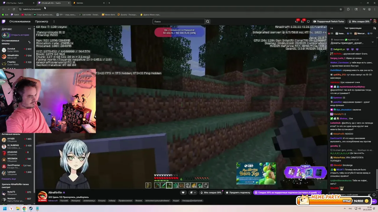Viewport: 378px width, 212px height.
Task: Open the Nostoro channel in sidebar
Action: tap(17, 200)
